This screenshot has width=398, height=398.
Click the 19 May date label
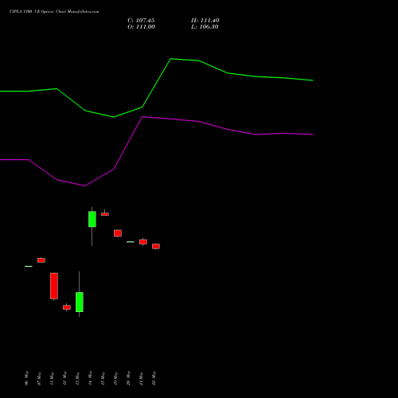[x=115, y=379]
